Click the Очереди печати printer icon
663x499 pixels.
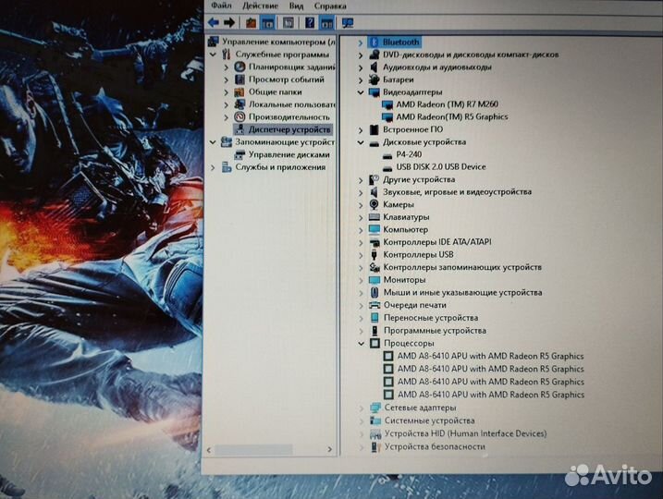(x=374, y=305)
